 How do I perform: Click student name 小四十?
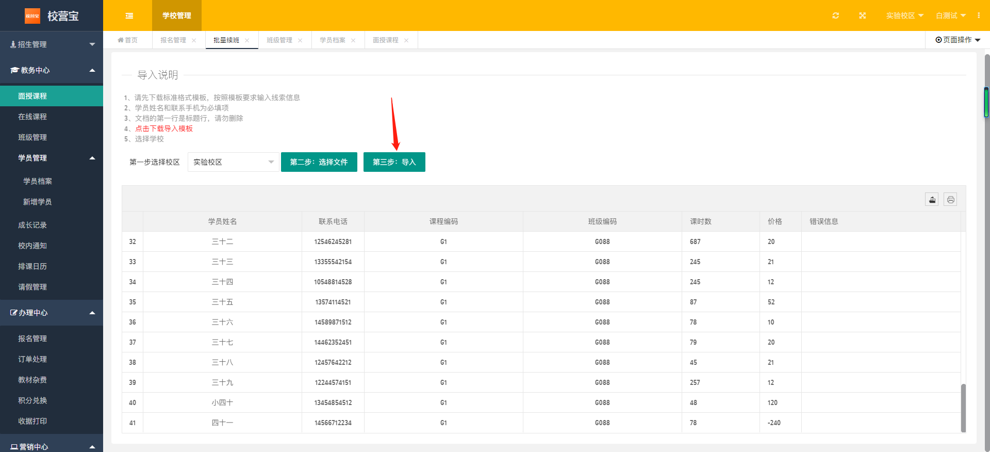222,402
